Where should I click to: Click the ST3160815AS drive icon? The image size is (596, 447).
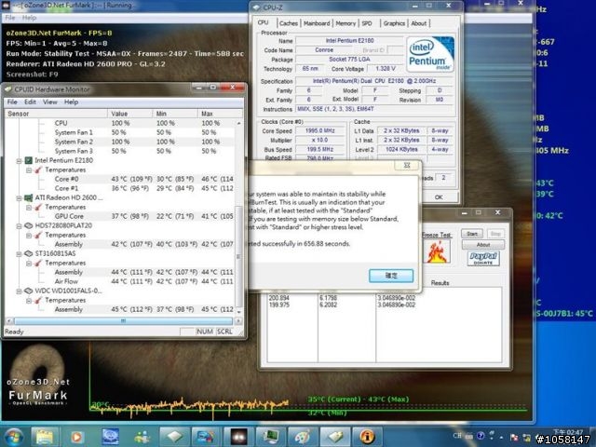(x=29, y=253)
